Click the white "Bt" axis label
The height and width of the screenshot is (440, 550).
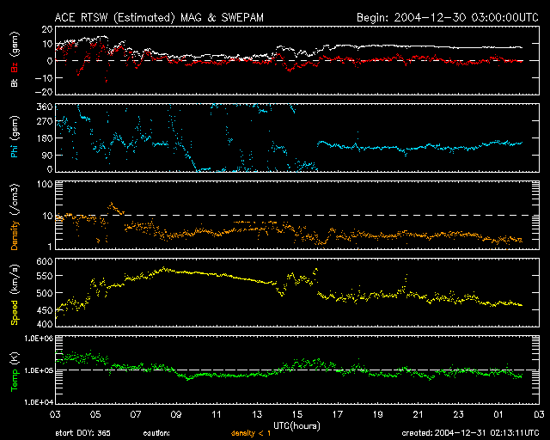tap(15, 82)
